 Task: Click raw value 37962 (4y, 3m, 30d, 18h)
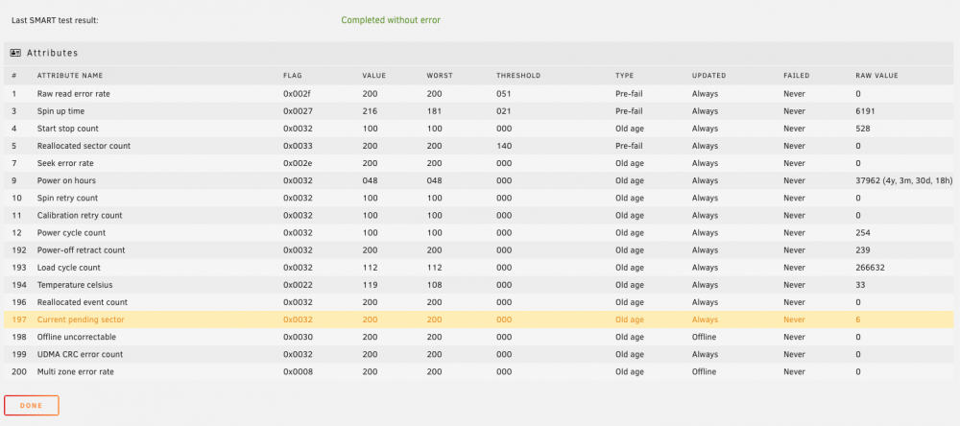click(x=903, y=180)
